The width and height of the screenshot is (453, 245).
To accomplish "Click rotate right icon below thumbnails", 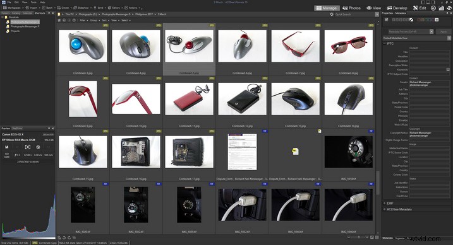I will [69, 238].
